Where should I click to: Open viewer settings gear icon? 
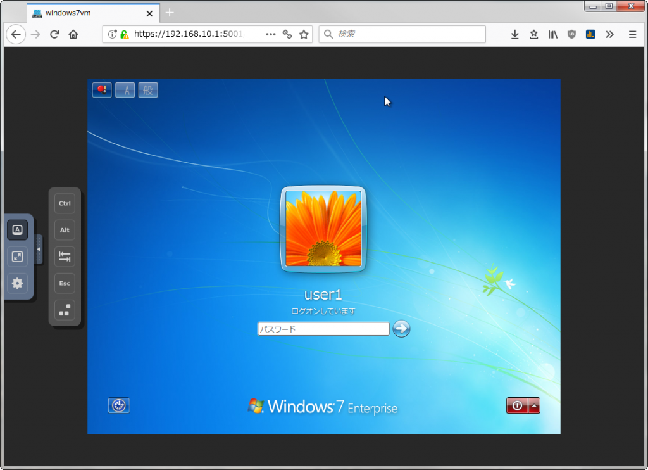17,283
